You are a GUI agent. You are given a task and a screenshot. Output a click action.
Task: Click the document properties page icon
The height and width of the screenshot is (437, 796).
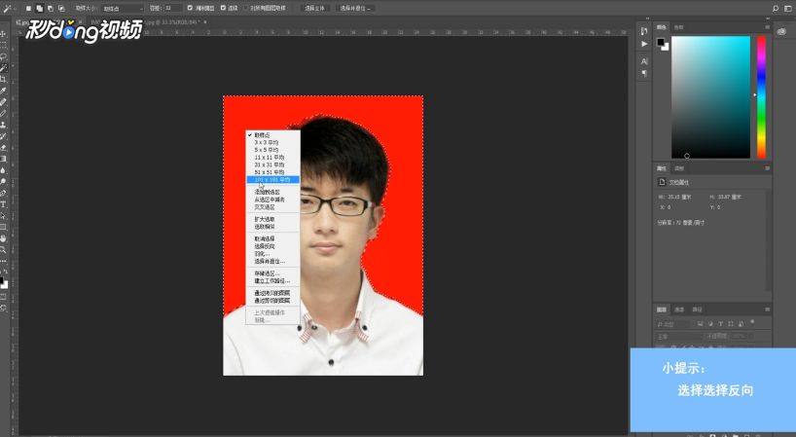[x=662, y=182]
